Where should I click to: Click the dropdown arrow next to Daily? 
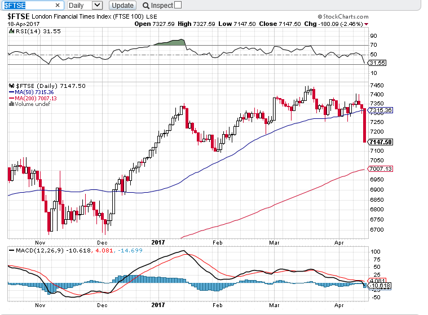point(98,5)
